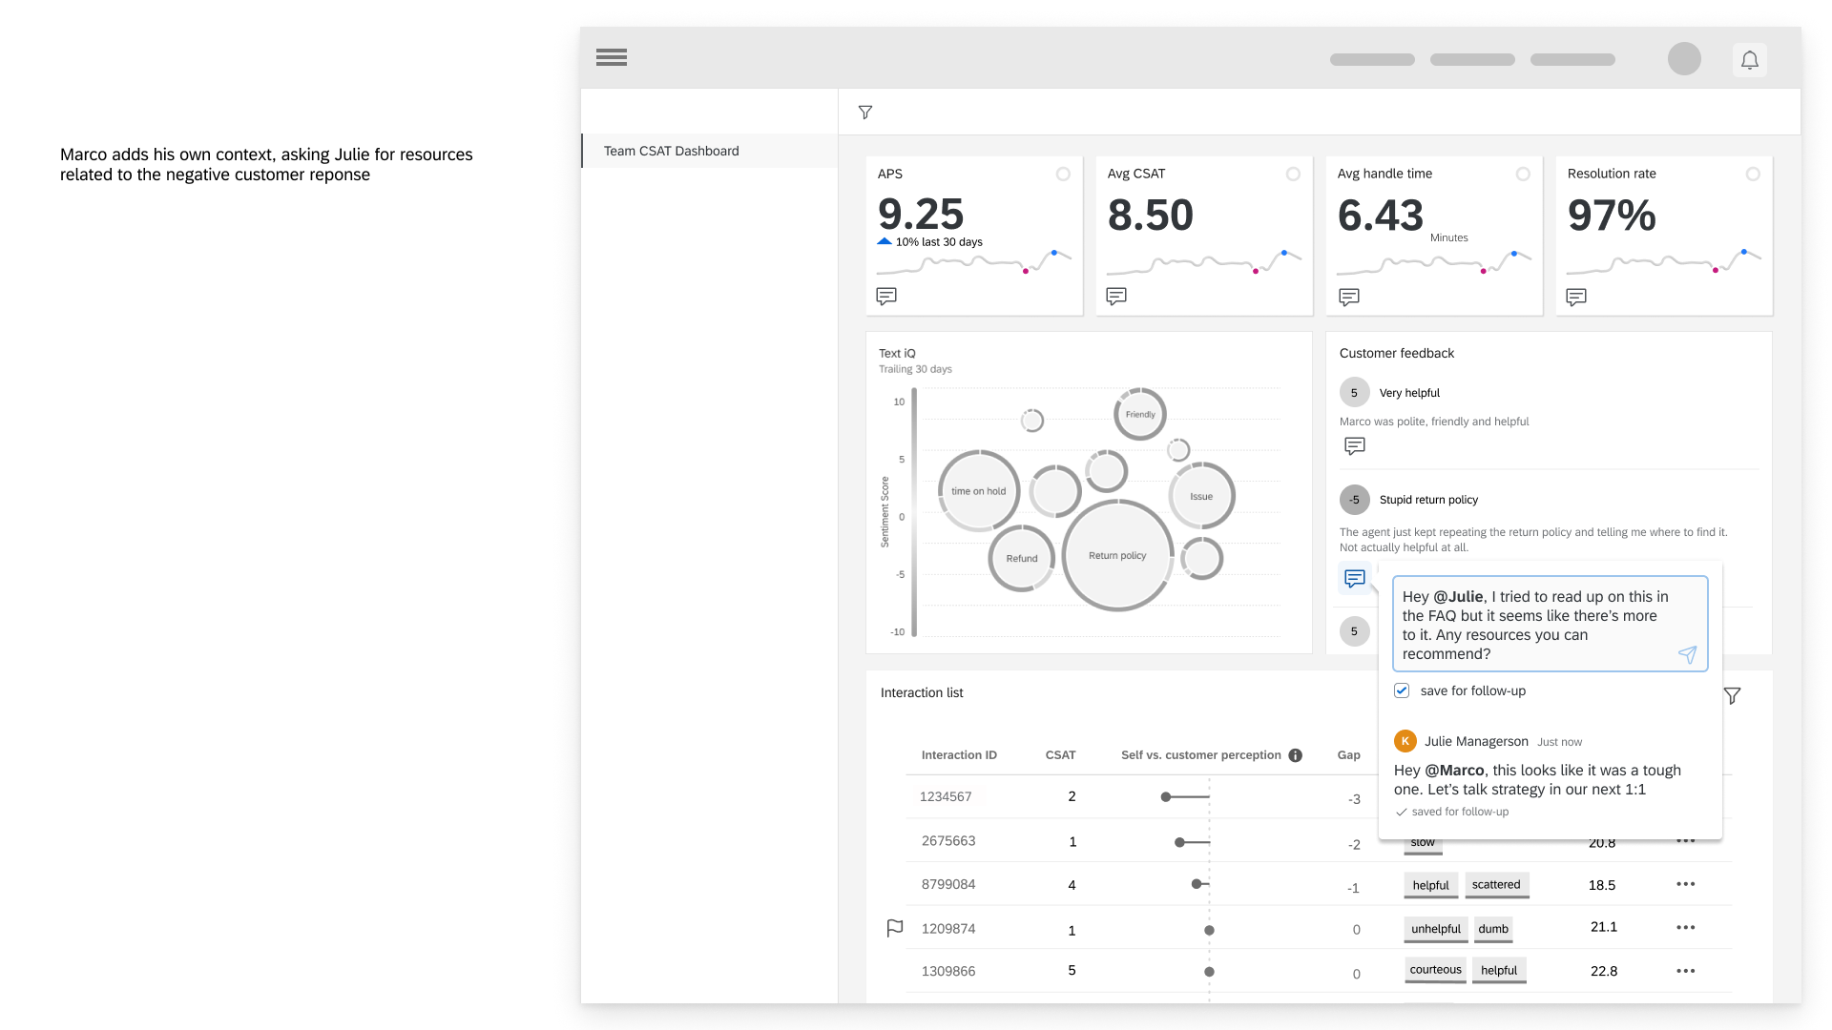Image resolution: width=1832 pixels, height=1030 pixels.
Task: Open comment icon on Avg CSAT card
Action: pyautogui.click(x=1116, y=297)
